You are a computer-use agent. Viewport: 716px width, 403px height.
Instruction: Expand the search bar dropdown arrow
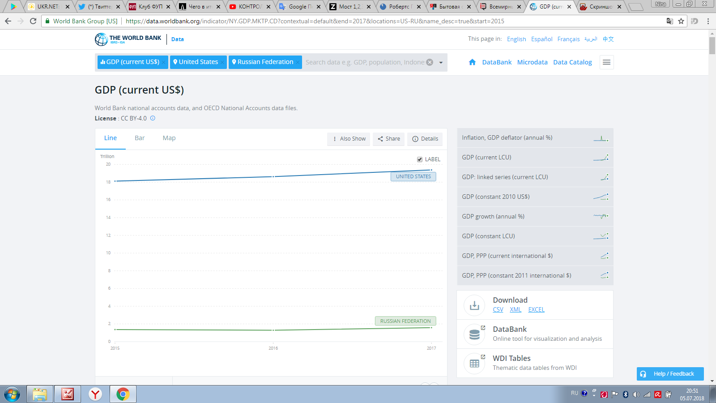441,63
